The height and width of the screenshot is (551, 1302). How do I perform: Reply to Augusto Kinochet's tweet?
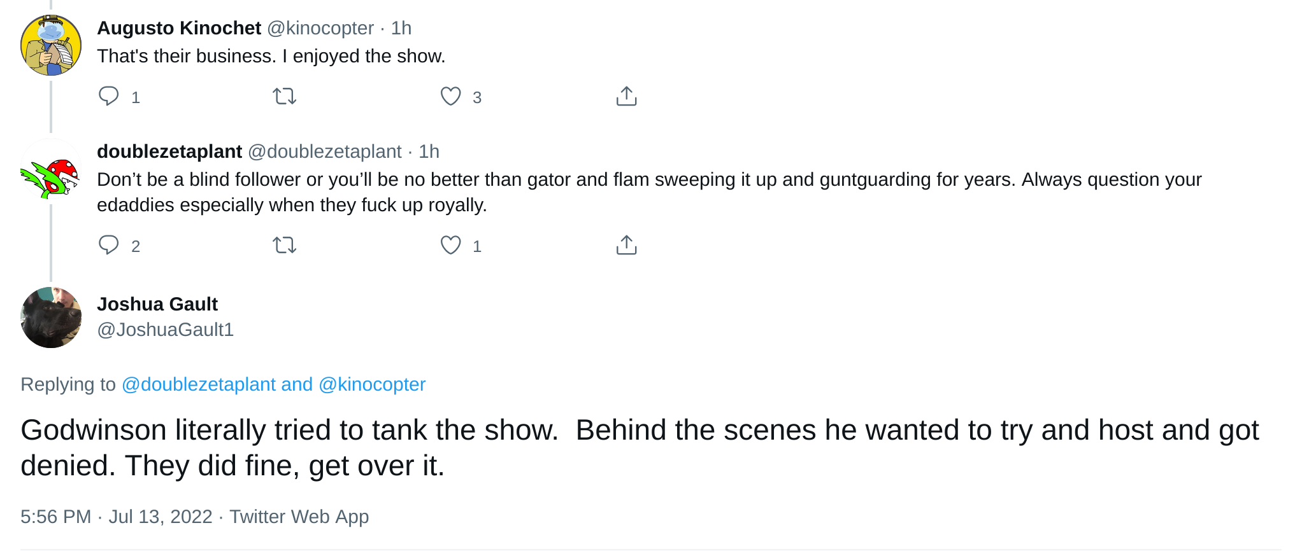109,96
